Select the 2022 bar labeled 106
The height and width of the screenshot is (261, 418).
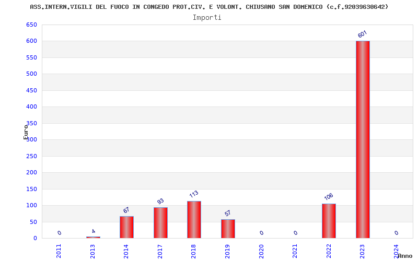[x=329, y=221]
